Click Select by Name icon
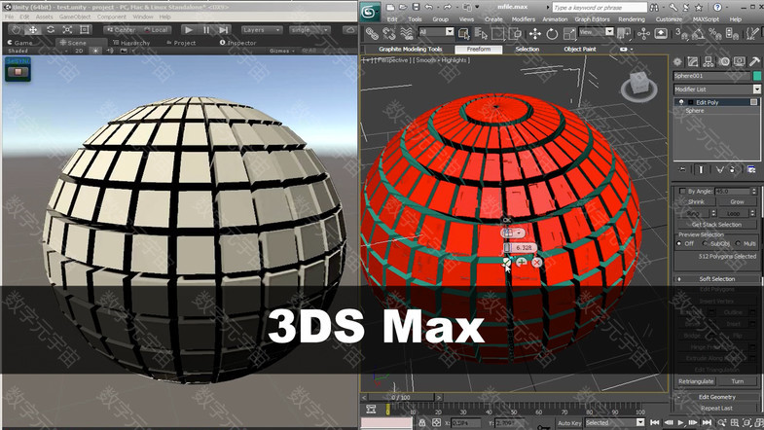The height and width of the screenshot is (430, 764). 481,33
